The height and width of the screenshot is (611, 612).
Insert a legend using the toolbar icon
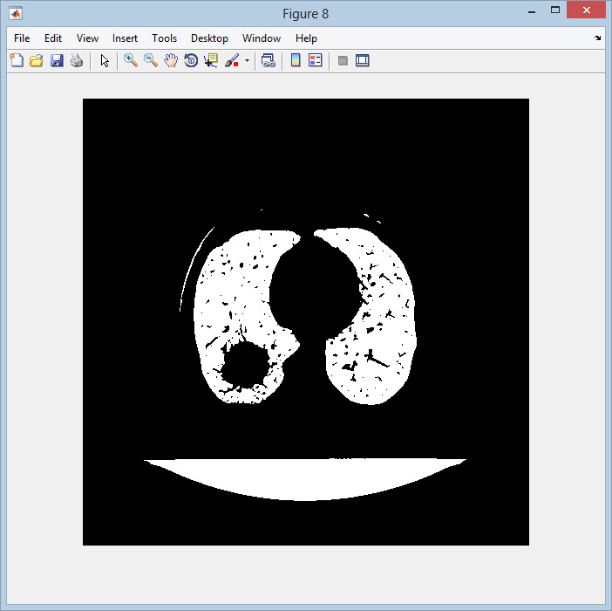coord(316,60)
